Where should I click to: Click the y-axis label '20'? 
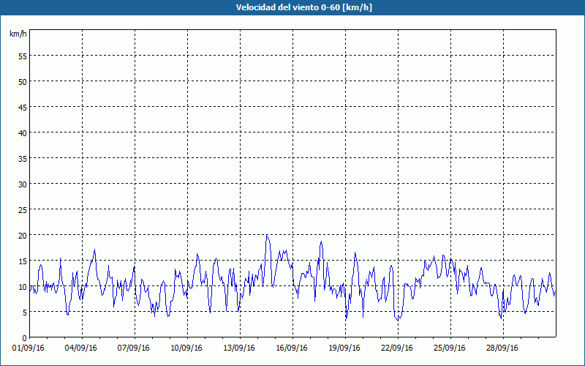click(23, 235)
